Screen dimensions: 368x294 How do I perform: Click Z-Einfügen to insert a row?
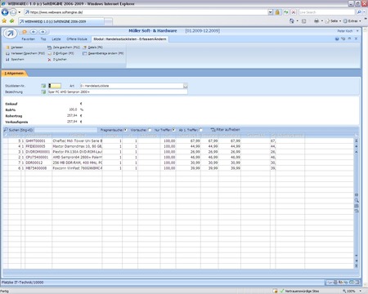coord(61,53)
